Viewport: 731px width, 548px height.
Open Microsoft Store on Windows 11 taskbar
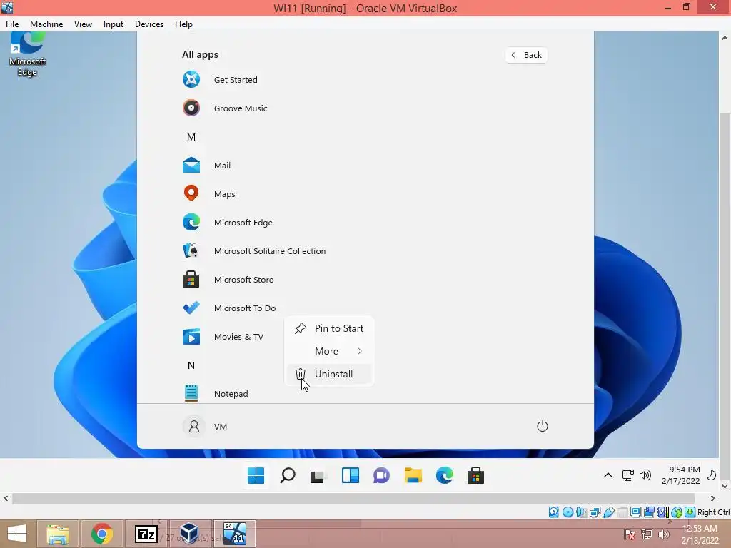(x=475, y=476)
